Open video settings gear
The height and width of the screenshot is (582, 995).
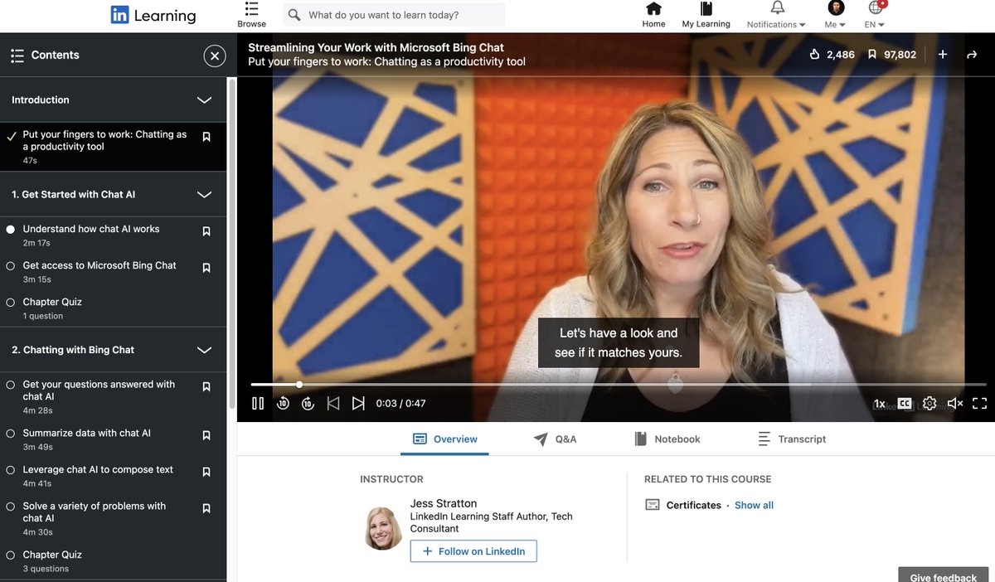(929, 404)
